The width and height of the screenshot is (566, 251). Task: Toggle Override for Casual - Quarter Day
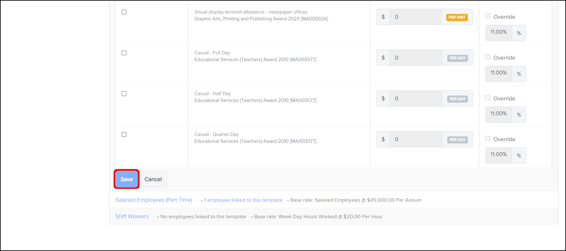(x=488, y=139)
